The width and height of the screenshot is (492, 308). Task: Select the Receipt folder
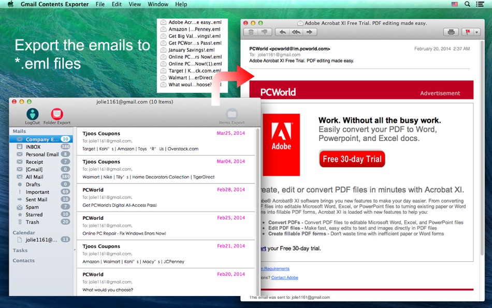(x=41, y=162)
